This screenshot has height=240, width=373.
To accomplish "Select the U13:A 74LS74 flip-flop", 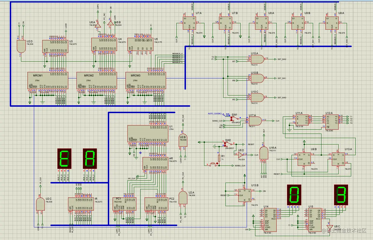I will 338,159.
